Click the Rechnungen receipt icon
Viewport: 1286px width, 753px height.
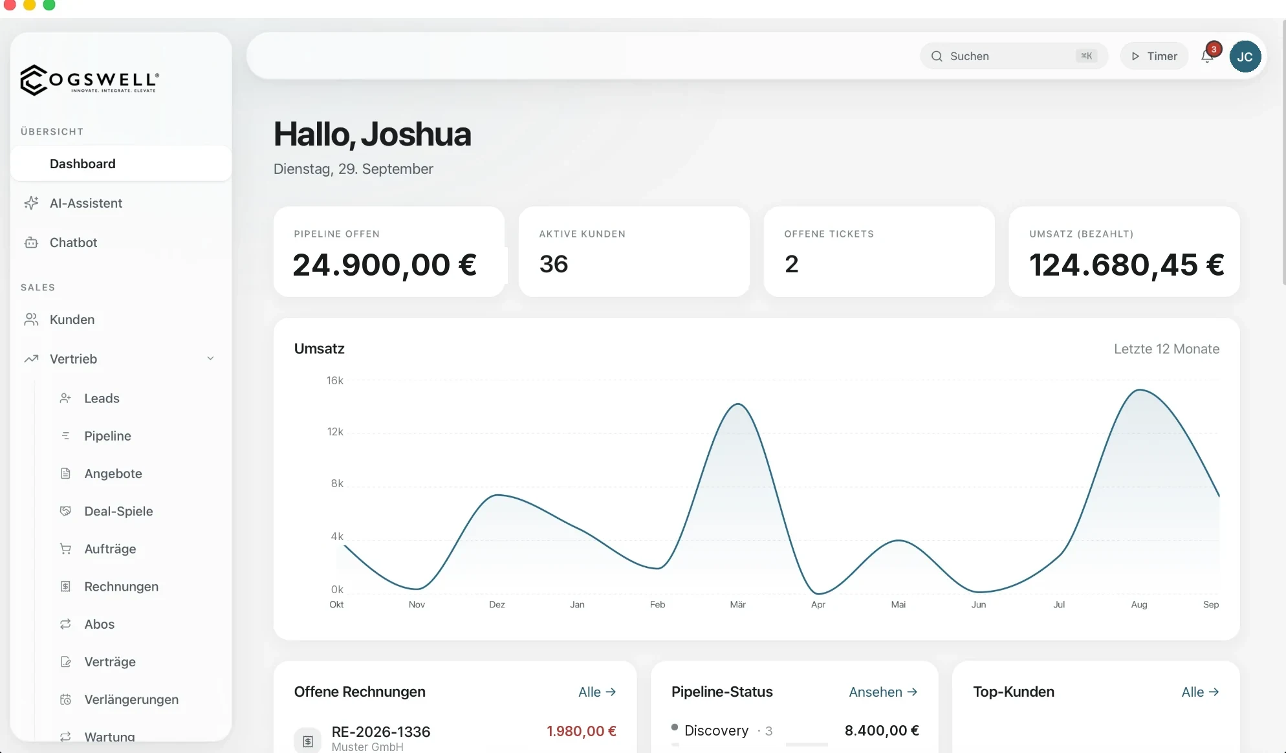point(65,587)
